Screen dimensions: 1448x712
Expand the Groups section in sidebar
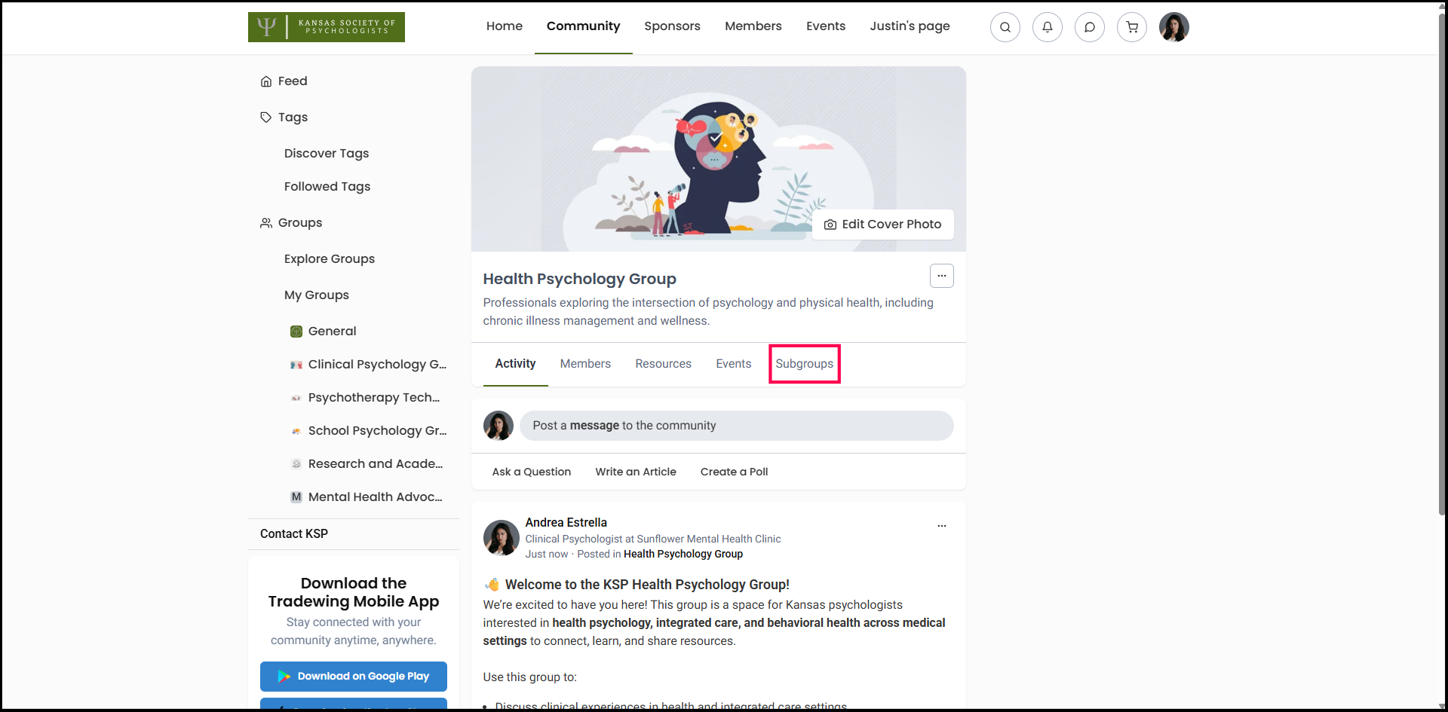[299, 223]
